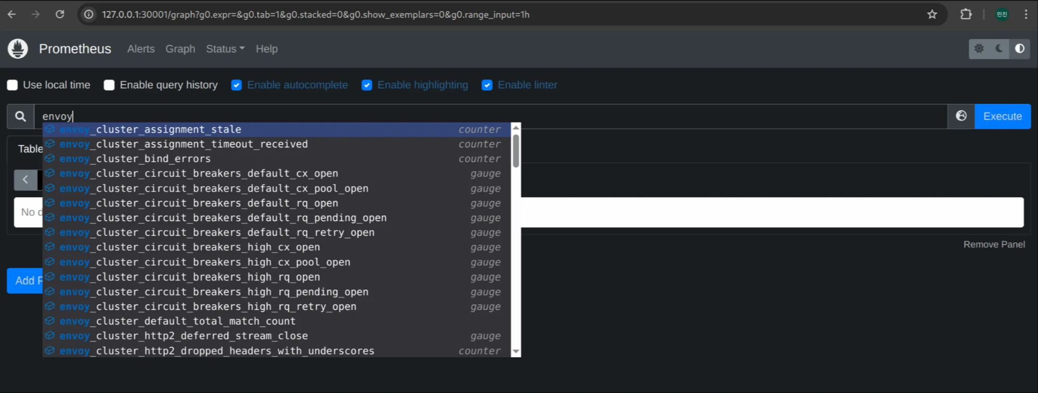Open the Help page
The height and width of the screenshot is (393, 1038).
[267, 49]
